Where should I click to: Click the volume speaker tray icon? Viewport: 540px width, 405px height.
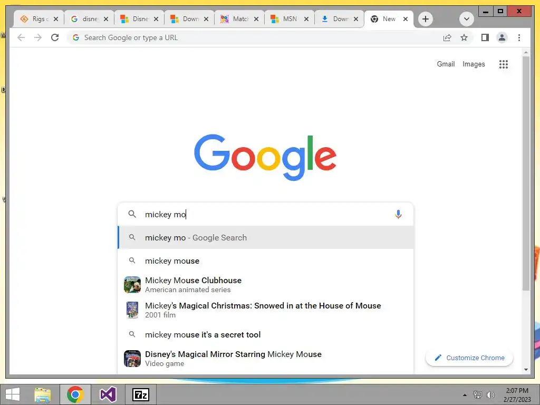point(490,394)
